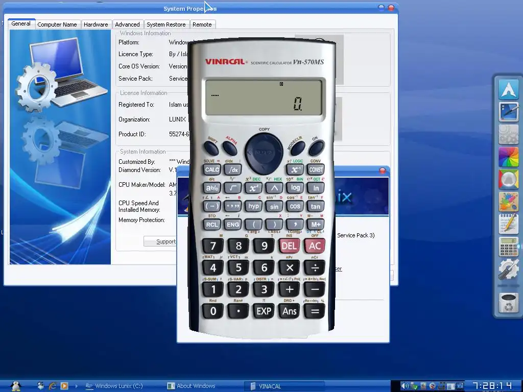
Task: Expand the quick launch arrow on taskbar
Action: pyautogui.click(x=77, y=386)
